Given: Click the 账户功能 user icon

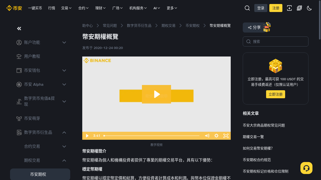Looking at the screenshot, I should 19,42.
